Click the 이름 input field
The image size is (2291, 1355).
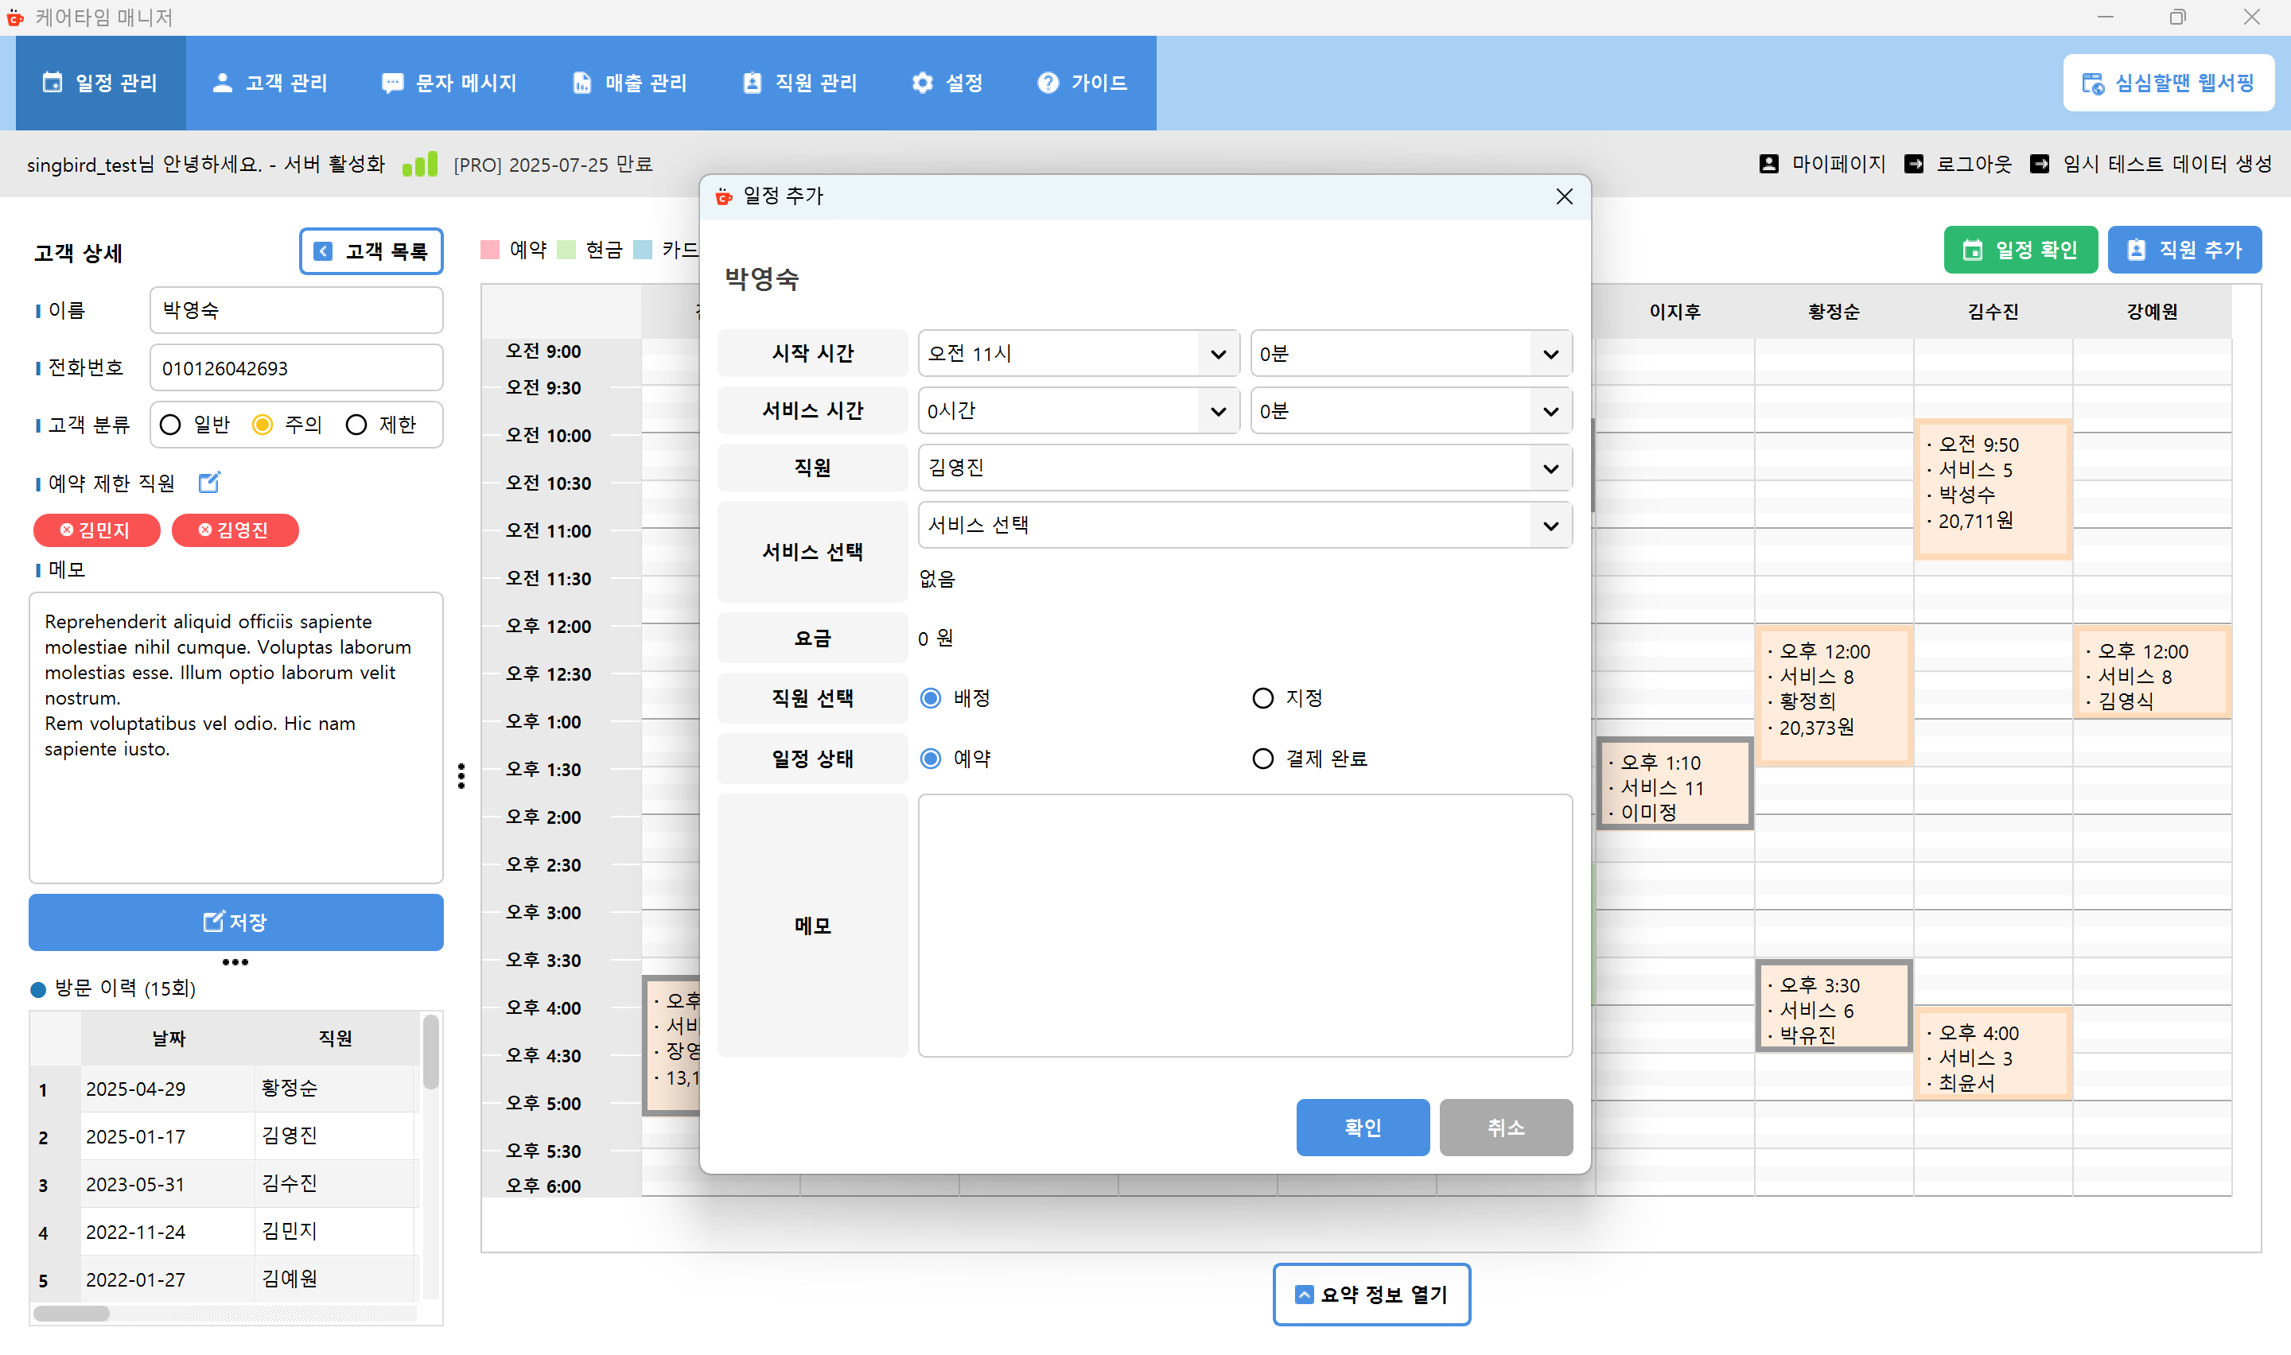point(296,310)
